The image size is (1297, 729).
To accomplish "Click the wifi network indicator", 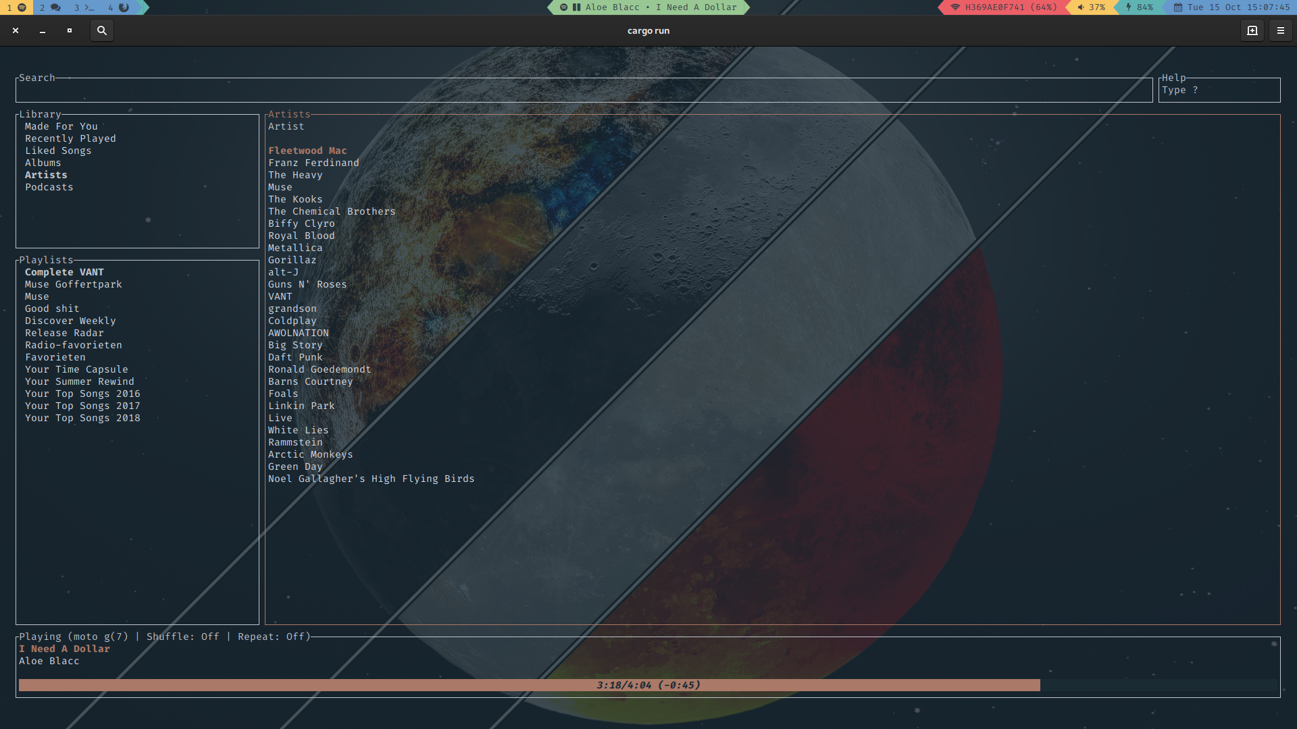I will tap(1003, 7).
